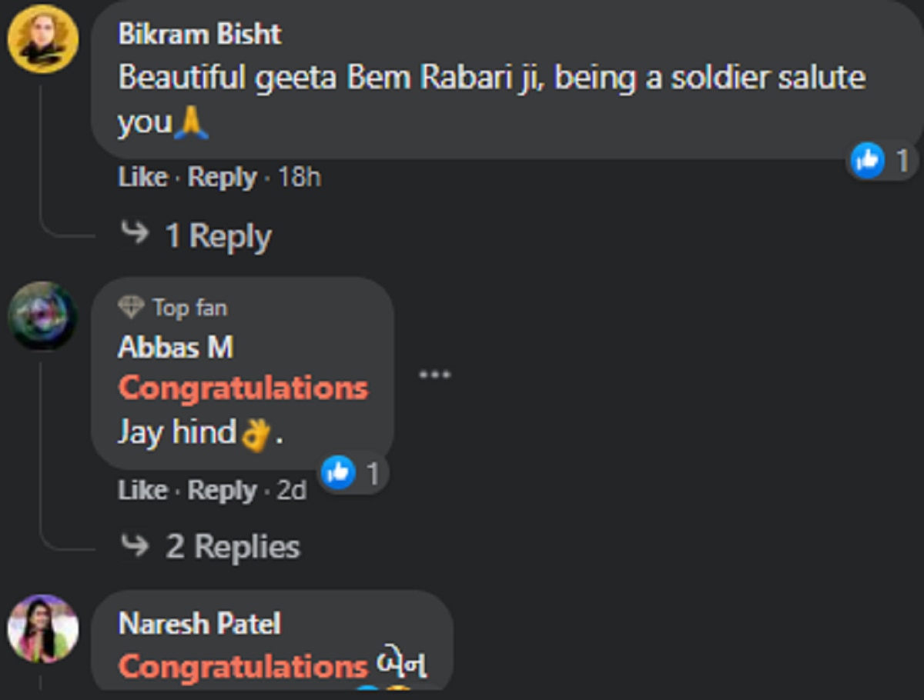Like Abbas M's Jay hind comment
This screenshot has height=700, width=924.
click(x=143, y=490)
